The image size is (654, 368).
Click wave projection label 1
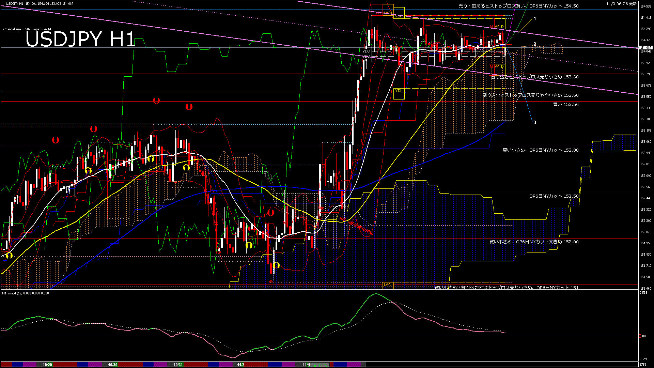tap(535, 19)
